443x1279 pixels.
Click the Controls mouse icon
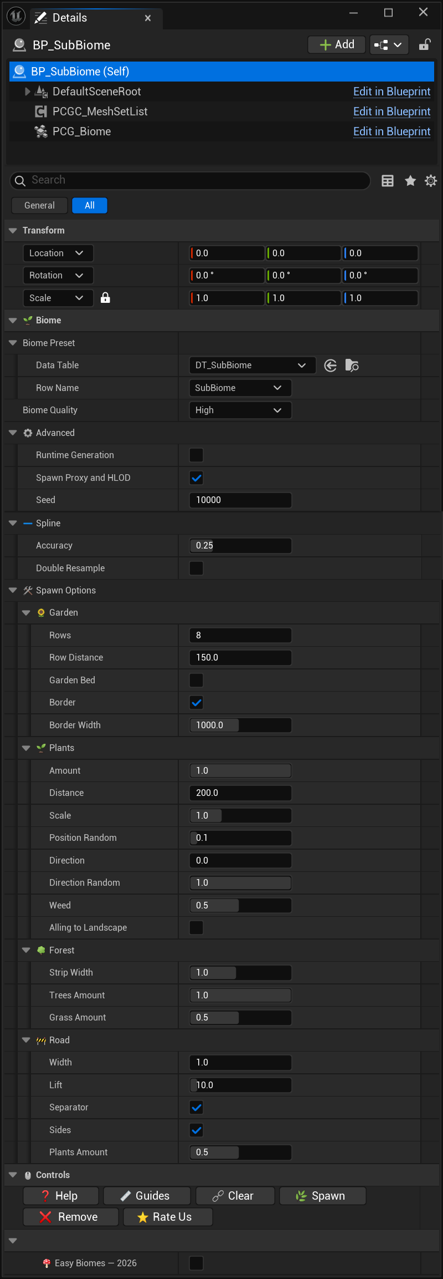coord(28,1175)
